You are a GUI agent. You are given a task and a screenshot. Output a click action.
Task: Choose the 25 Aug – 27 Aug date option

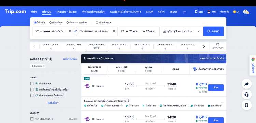tap(73, 46)
